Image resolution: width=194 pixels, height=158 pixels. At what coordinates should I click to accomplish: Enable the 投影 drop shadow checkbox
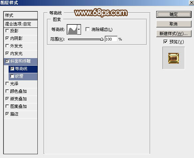tap(7, 31)
